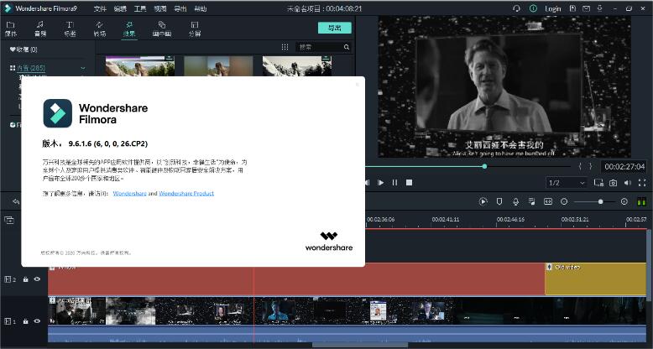Viewport: 653px width, 349px height.
Task: Click the timeline zoom slider handle
Action: pyautogui.click(x=600, y=201)
